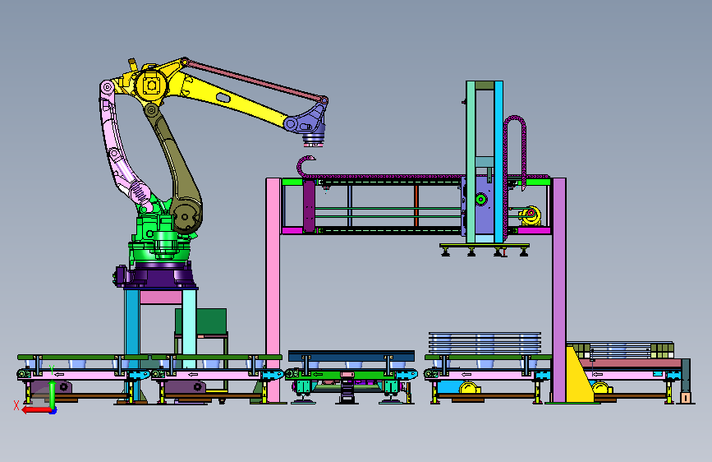The height and width of the screenshot is (462, 712).
Task: Select the suction cup gripper frame under tower
Action: pos(485,249)
